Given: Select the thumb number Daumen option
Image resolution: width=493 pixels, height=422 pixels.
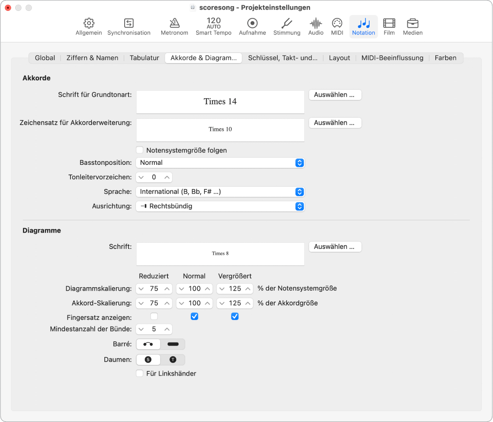Looking at the screenshot, I should pyautogui.click(x=148, y=359).
